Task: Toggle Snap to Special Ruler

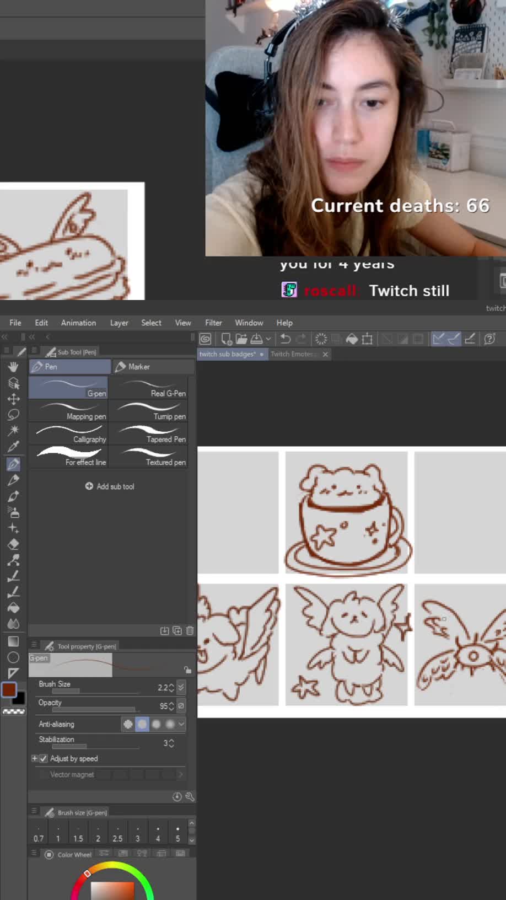Action: (454, 339)
